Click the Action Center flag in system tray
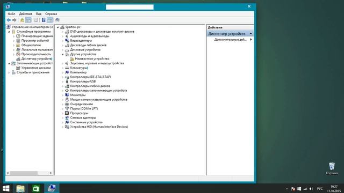Image resolution: width=344 pixels, height=193 pixels. click(x=293, y=189)
